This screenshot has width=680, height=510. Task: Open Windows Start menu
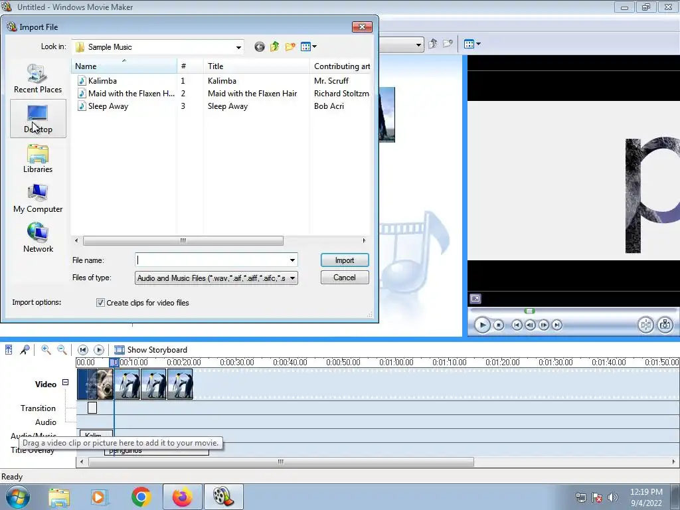click(x=18, y=497)
